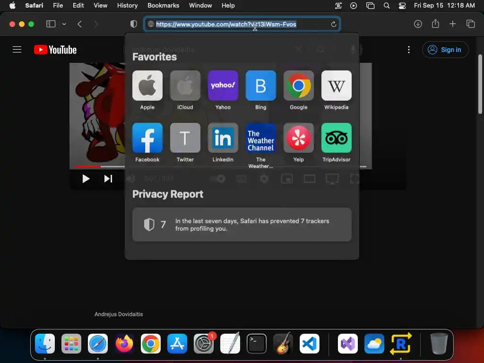Viewport: 484px width, 363px height.
Task: Open Finder from the Dock
Action: [45, 344]
